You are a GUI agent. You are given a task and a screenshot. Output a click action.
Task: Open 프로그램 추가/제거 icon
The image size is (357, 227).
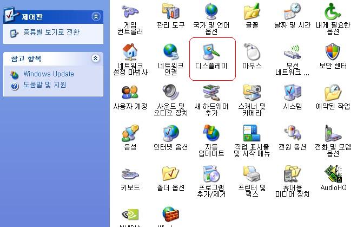point(211,173)
